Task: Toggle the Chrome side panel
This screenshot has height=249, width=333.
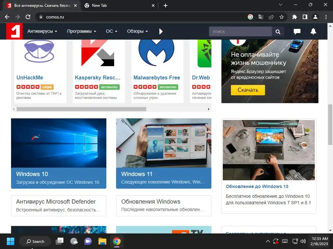Action: coord(305,17)
